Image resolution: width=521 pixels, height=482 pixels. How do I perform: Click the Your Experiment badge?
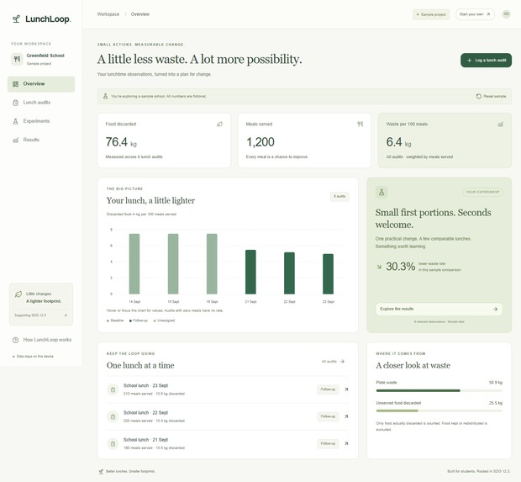pyautogui.click(x=482, y=192)
